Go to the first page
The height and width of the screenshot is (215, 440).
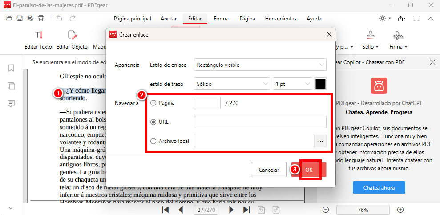click(x=166, y=210)
